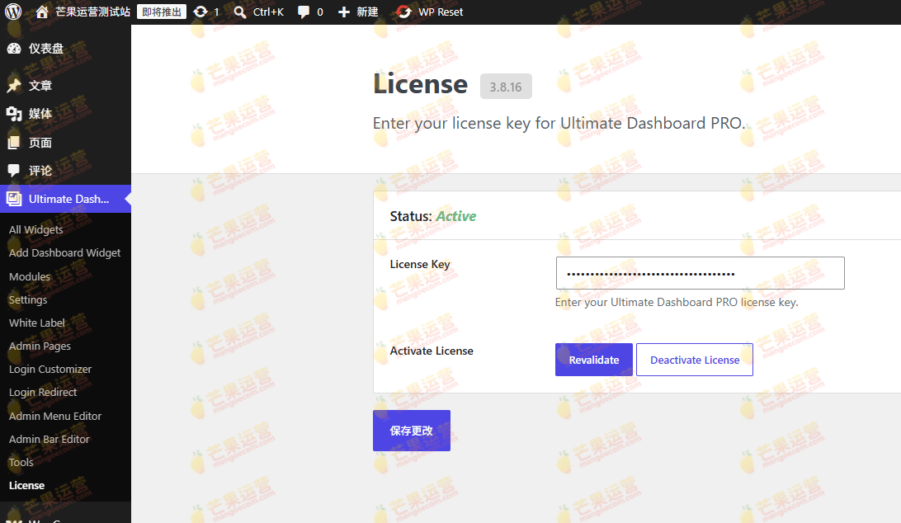
Task: Open the WordPress logo menu
Action: pyautogui.click(x=13, y=12)
